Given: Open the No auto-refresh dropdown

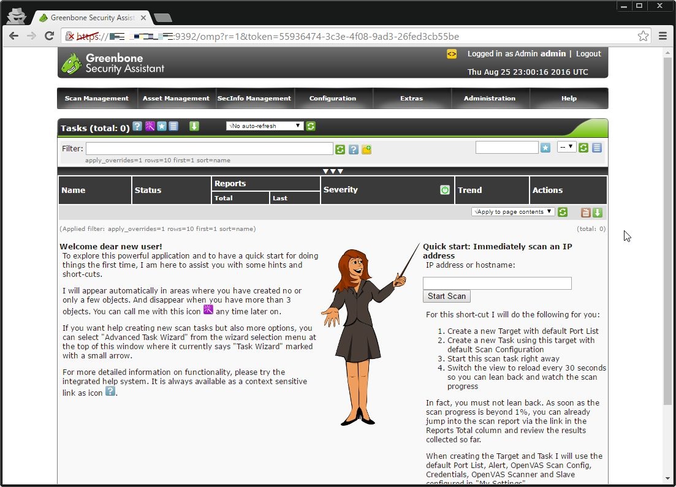Looking at the screenshot, I should 265,126.
